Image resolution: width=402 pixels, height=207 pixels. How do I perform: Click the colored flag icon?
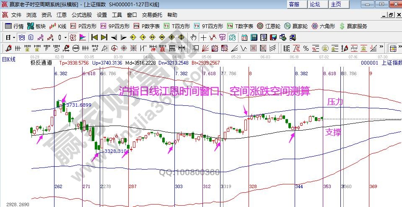click(82, 37)
